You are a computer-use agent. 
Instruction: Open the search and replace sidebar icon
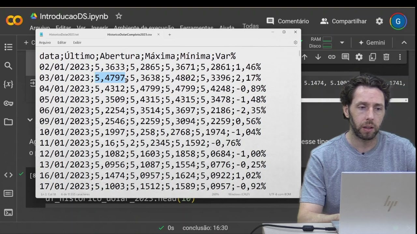tap(8, 66)
